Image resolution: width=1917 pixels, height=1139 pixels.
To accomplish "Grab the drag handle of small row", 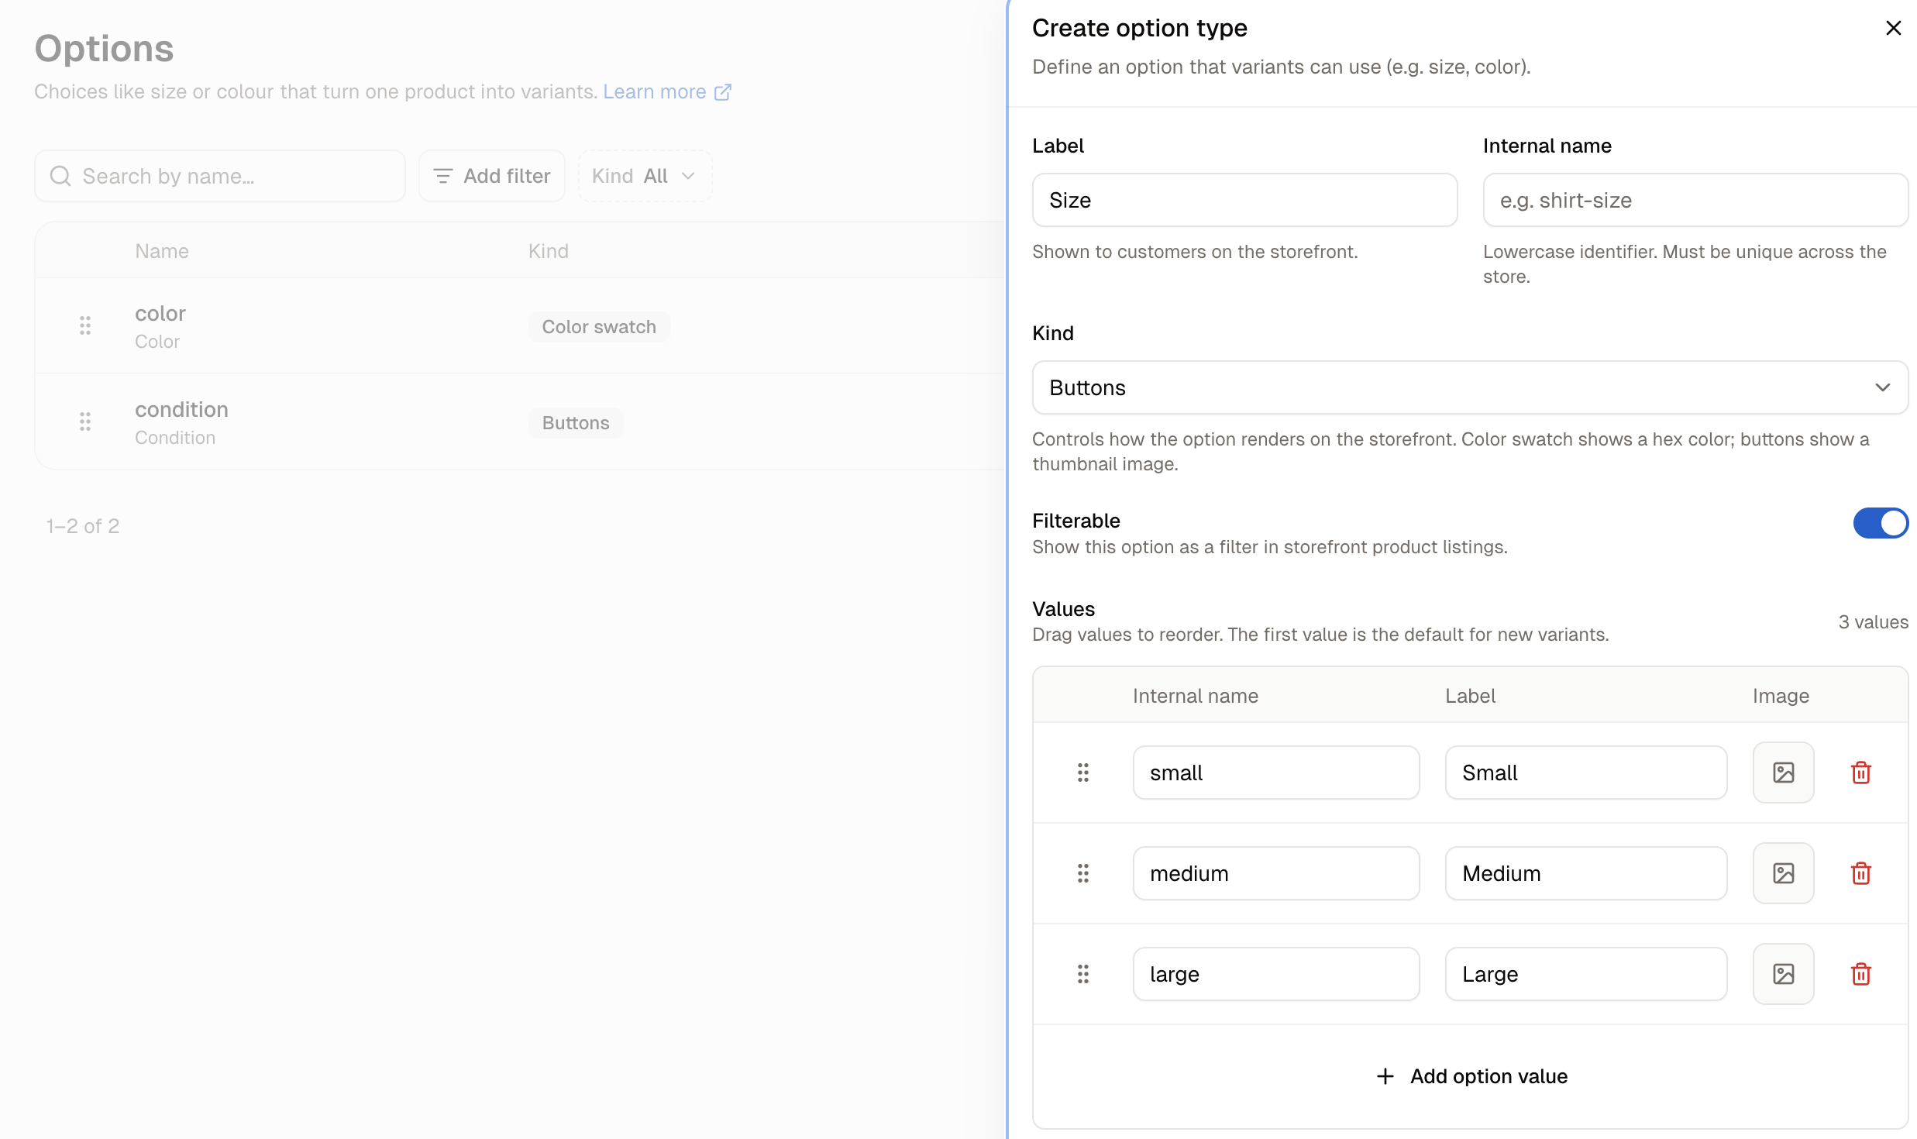I will pyautogui.click(x=1082, y=773).
